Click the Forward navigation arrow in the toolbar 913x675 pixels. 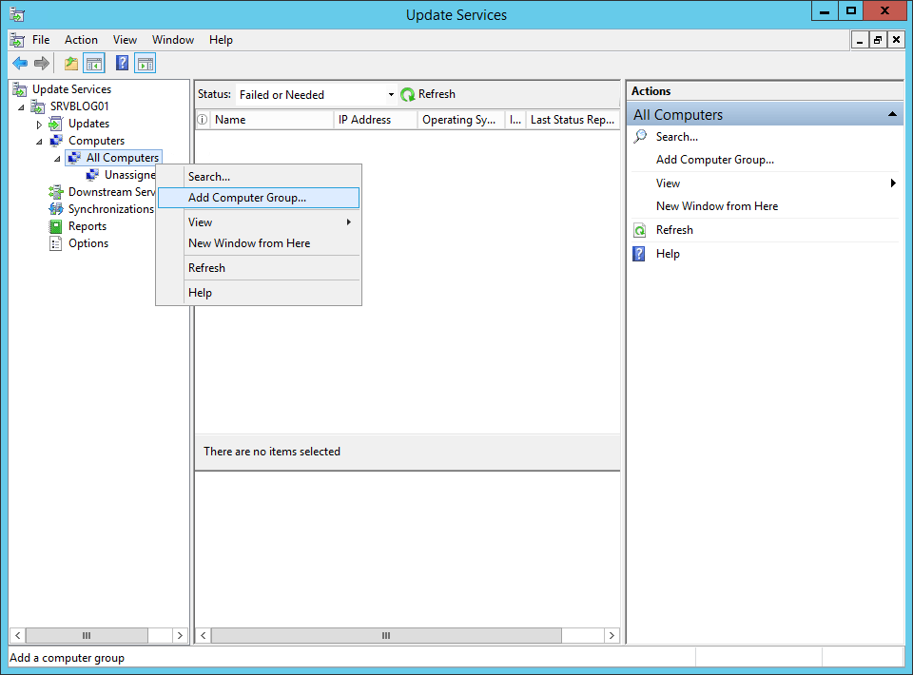42,63
